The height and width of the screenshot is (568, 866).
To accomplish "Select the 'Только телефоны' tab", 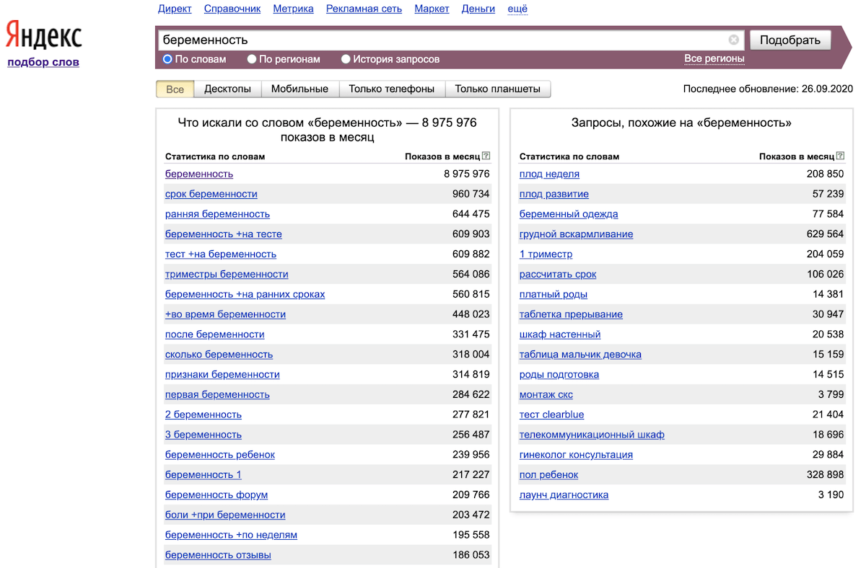I will tap(391, 89).
